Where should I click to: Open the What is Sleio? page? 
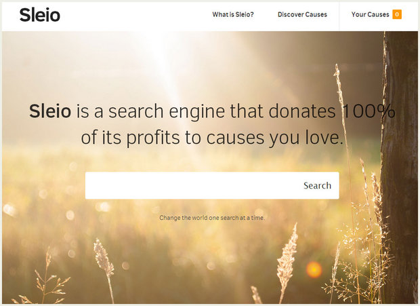[233, 14]
